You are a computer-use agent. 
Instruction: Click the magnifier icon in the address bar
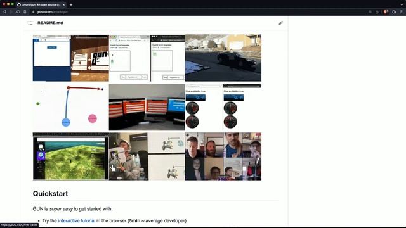click(x=370, y=12)
